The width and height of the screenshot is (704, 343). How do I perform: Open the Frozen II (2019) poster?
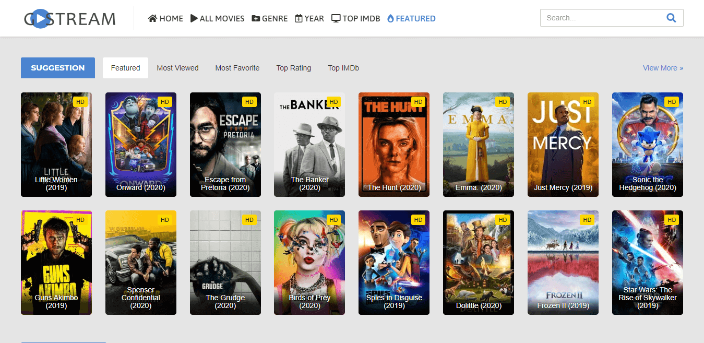[x=563, y=263]
